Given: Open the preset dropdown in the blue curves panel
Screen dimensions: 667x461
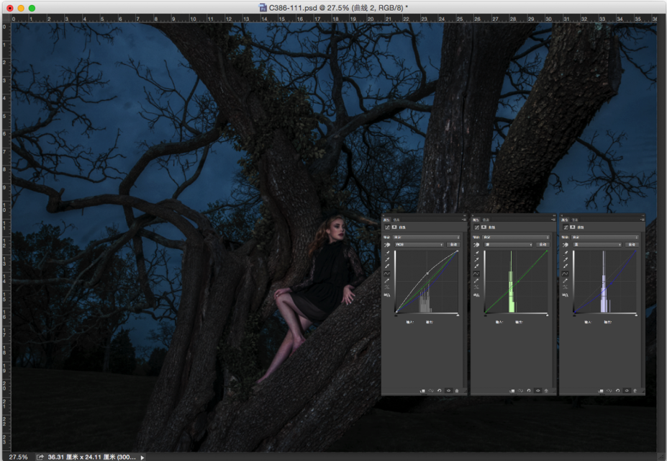Looking at the screenshot, I should coord(605,237).
